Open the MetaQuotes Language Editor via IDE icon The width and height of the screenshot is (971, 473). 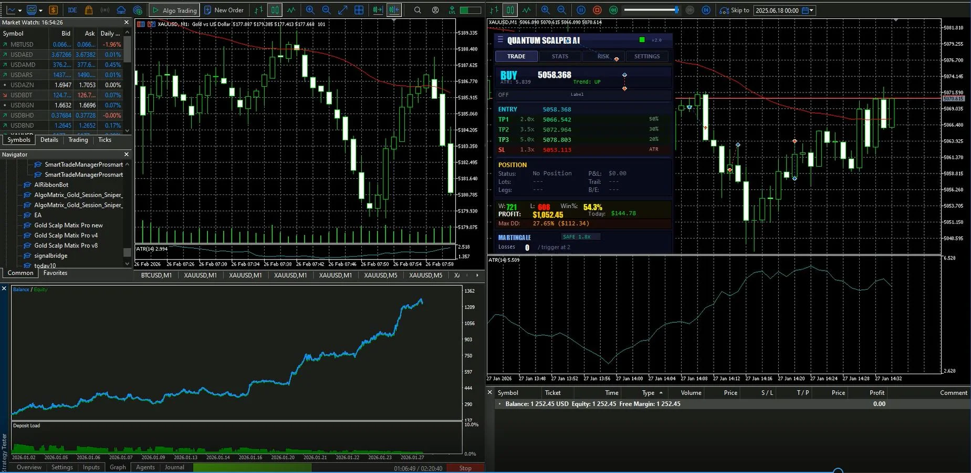tap(72, 9)
